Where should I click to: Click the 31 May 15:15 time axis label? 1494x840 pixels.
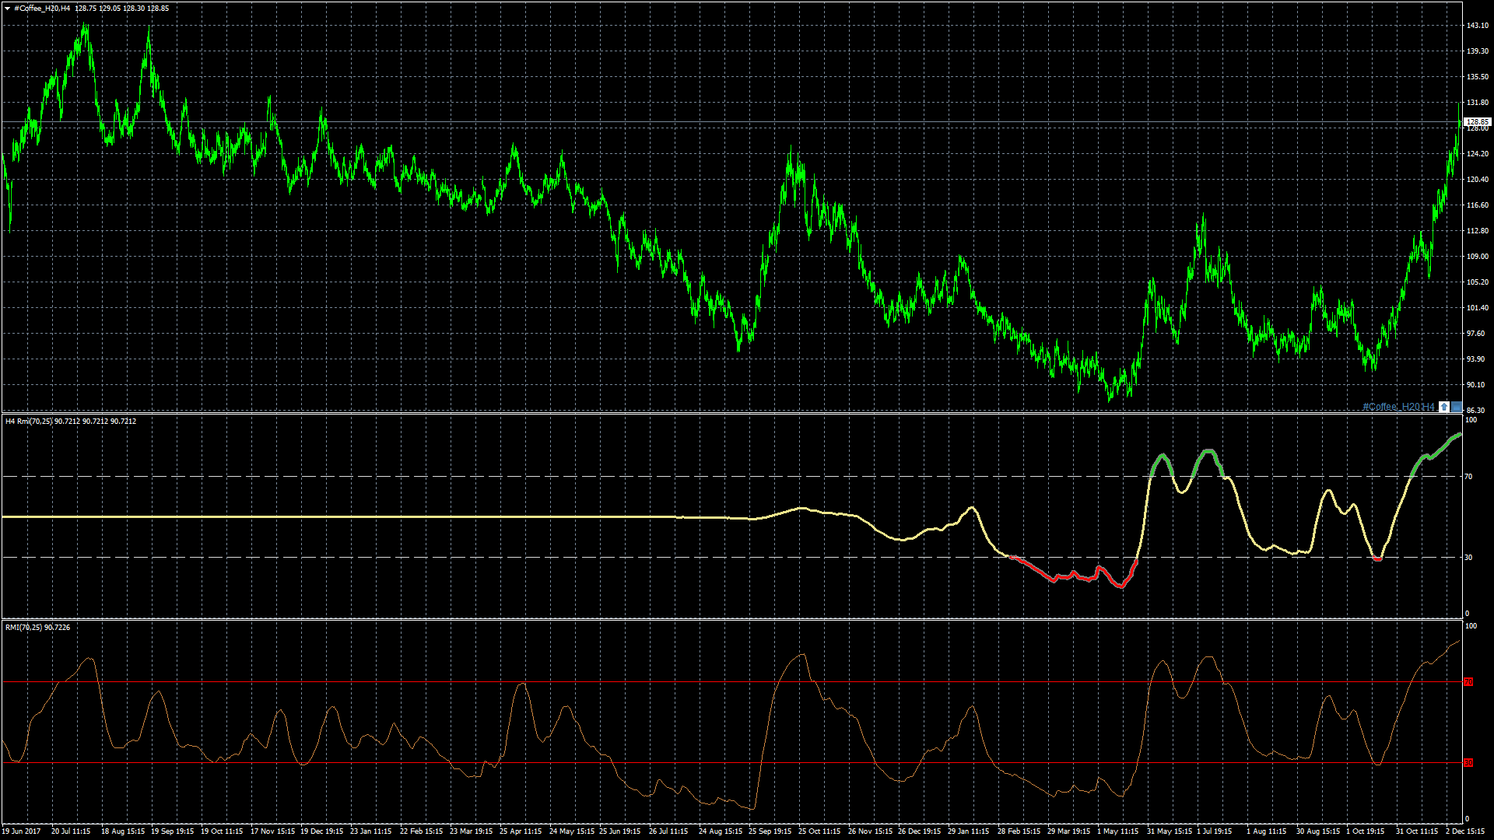[x=1170, y=831]
